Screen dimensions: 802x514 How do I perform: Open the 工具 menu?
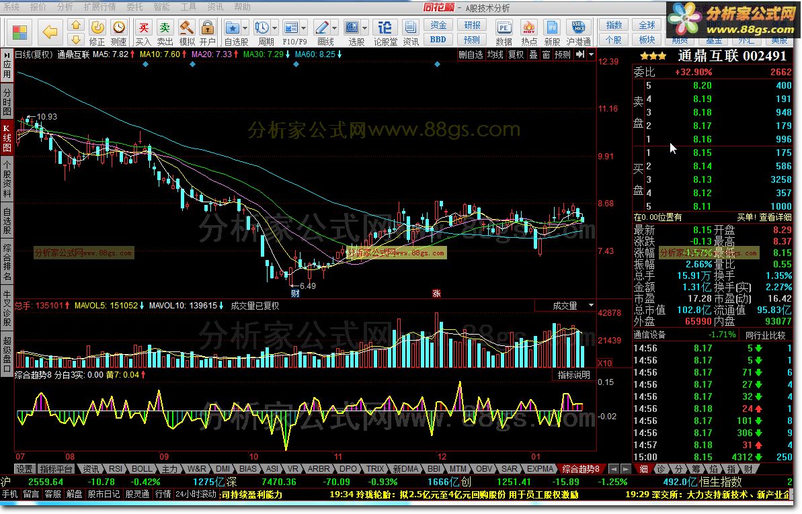pyautogui.click(x=188, y=7)
